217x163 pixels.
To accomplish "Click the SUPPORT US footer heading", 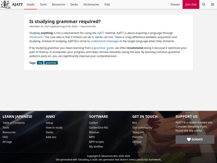I will coord(186,117).
